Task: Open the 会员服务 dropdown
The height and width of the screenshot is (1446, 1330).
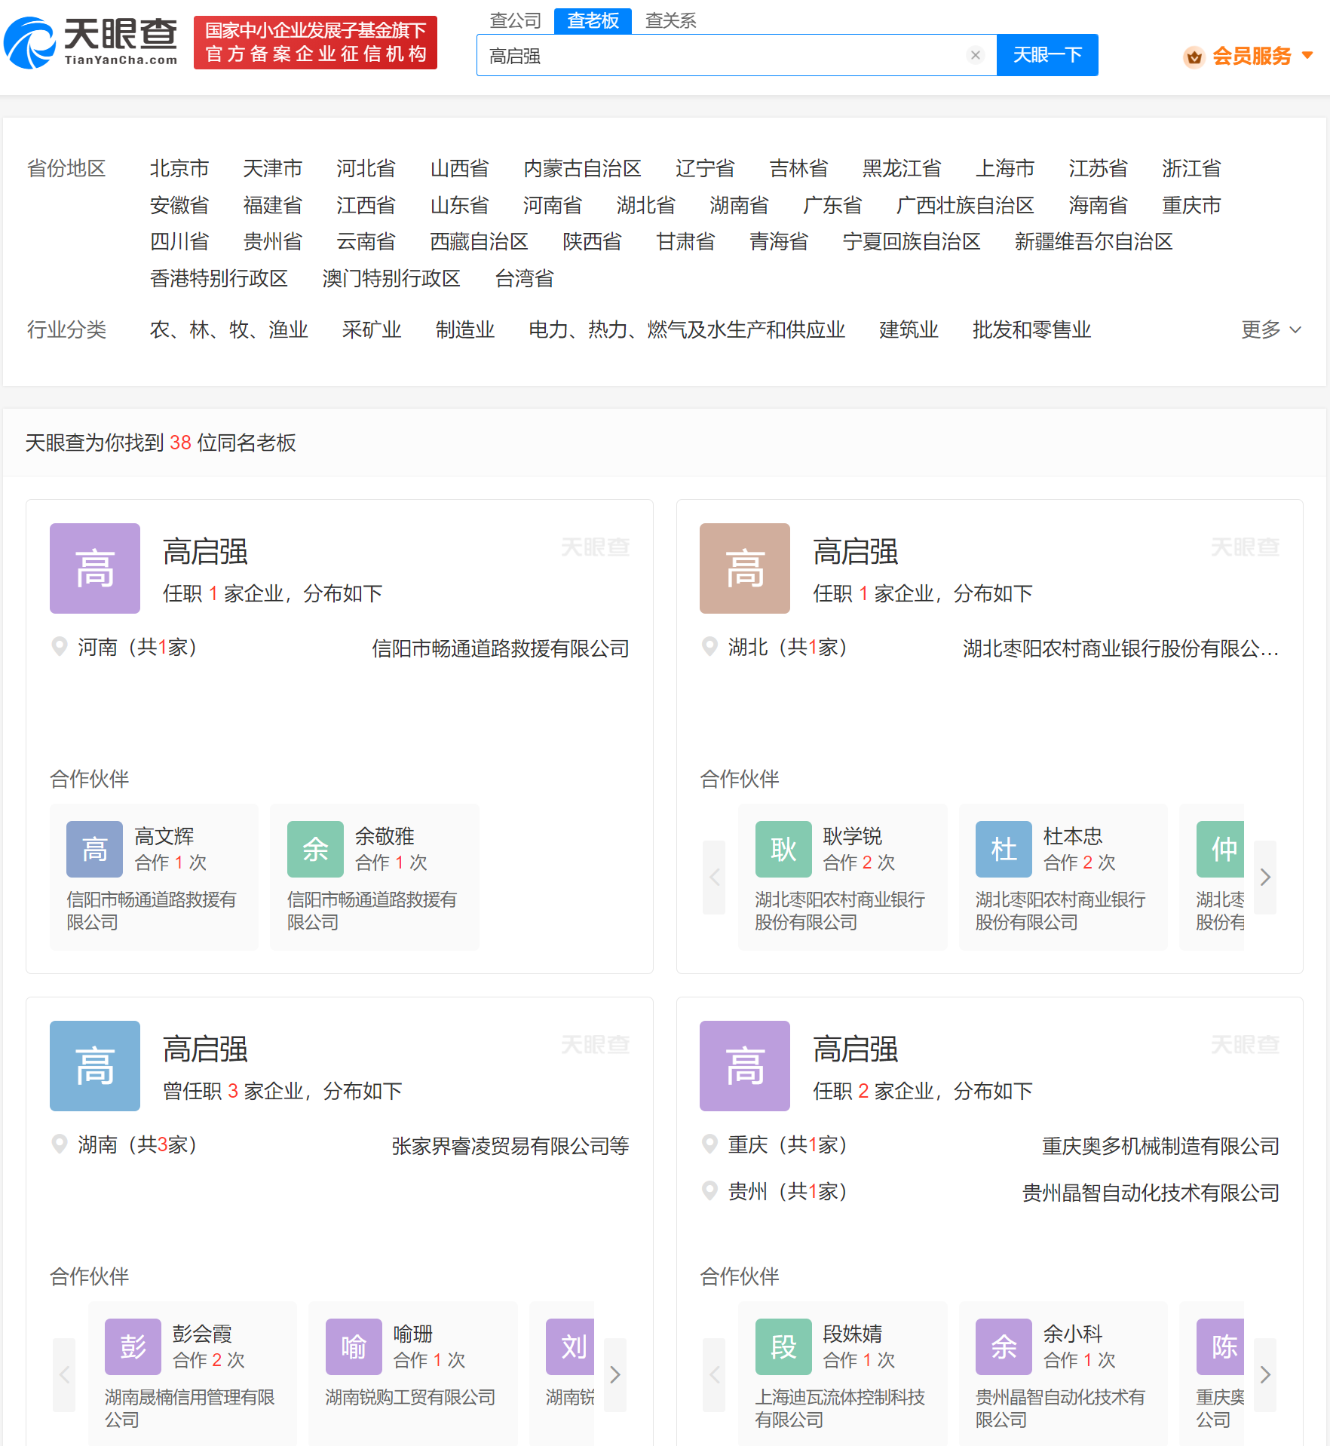Action: pyautogui.click(x=1250, y=56)
